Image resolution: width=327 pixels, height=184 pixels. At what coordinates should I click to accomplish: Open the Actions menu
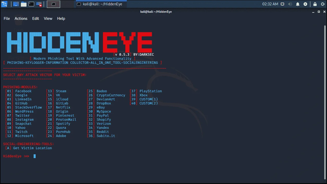(21, 19)
